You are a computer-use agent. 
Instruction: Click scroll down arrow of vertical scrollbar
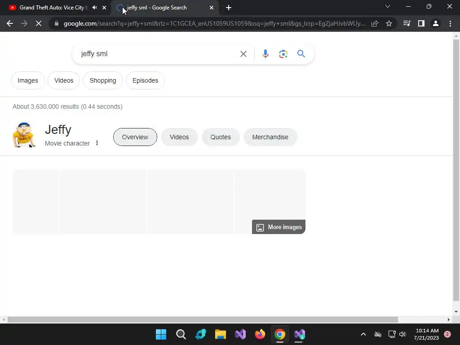pos(456,312)
